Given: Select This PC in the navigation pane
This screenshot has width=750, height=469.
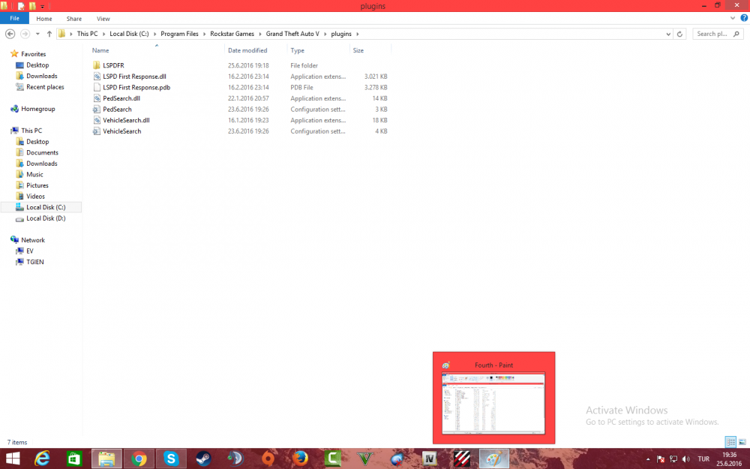Looking at the screenshot, I should coord(31,131).
